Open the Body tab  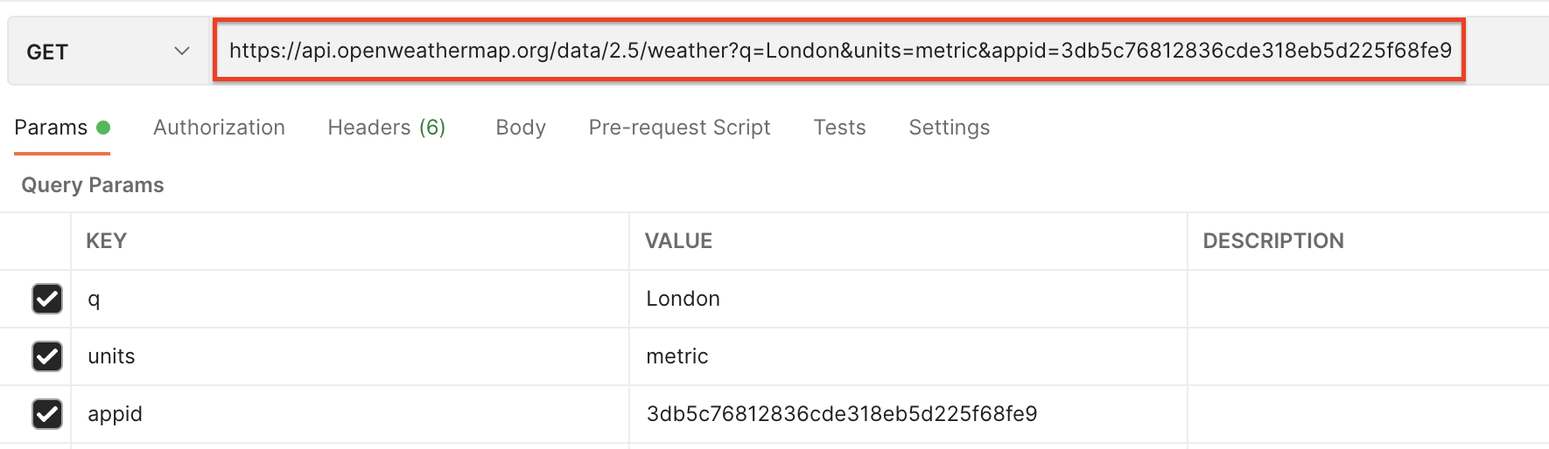[520, 128]
